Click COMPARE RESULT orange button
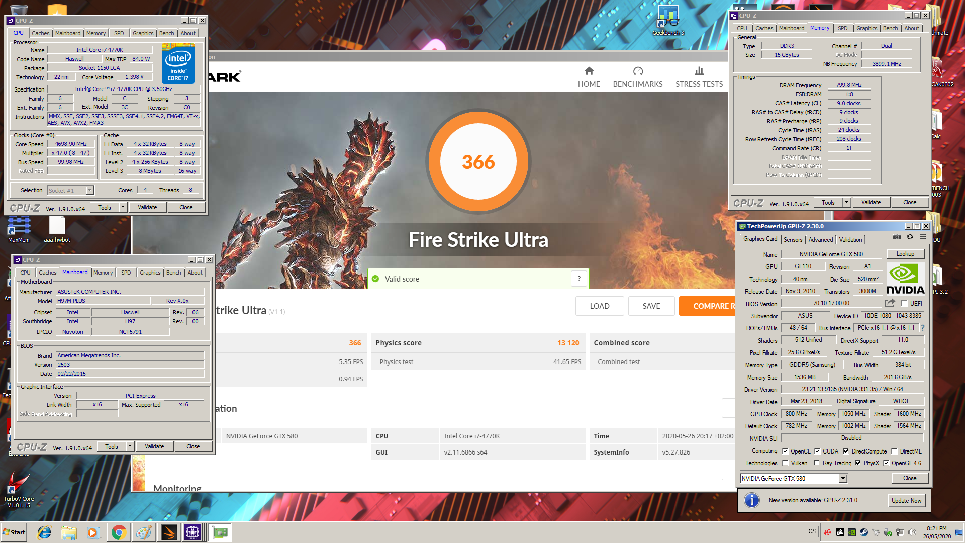965x543 pixels. (x=708, y=306)
